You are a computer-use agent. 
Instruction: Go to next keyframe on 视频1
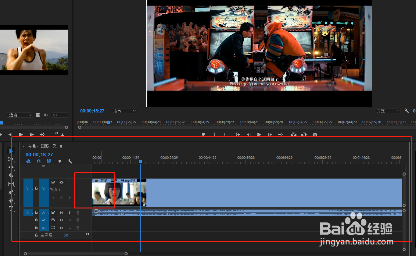pyautogui.click(x=70, y=197)
